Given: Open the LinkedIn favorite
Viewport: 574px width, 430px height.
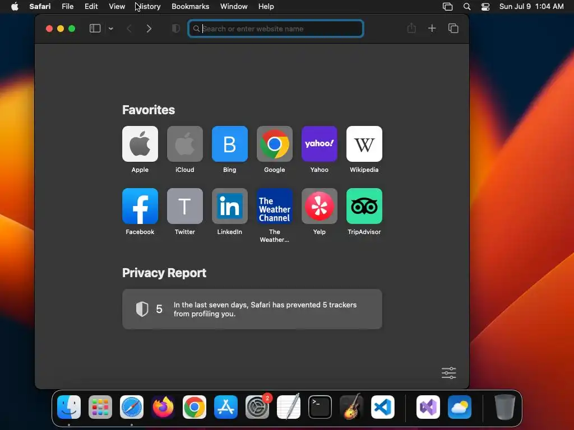Looking at the screenshot, I should (229, 206).
